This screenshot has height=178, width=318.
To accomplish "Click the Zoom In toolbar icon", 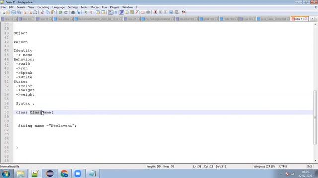I will click(86, 12).
